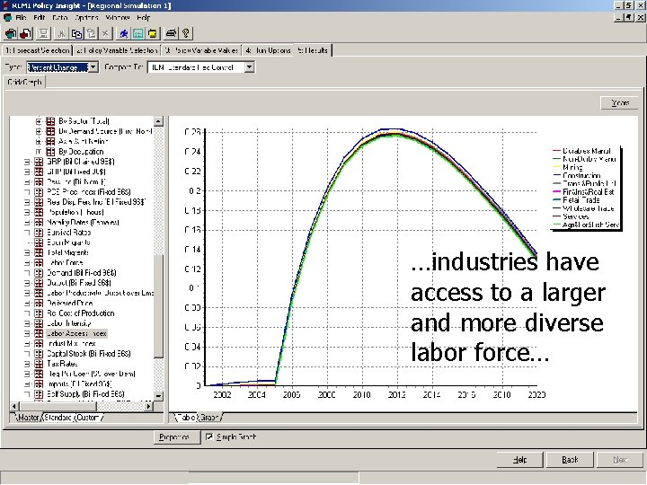This screenshot has width=647, height=485.
Task: Click the Durables Manuf legend color line
Action: click(x=556, y=151)
